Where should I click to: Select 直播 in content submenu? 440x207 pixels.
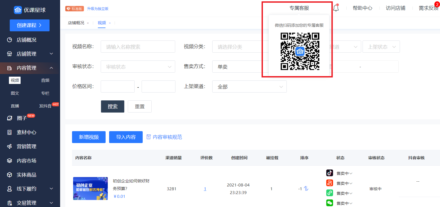click(15, 106)
